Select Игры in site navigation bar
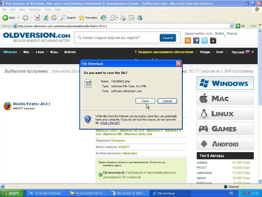 click(54, 52)
